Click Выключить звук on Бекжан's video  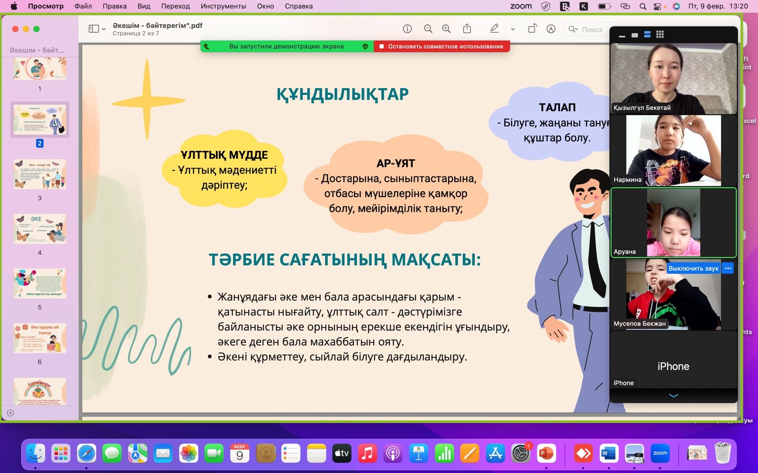(x=693, y=268)
